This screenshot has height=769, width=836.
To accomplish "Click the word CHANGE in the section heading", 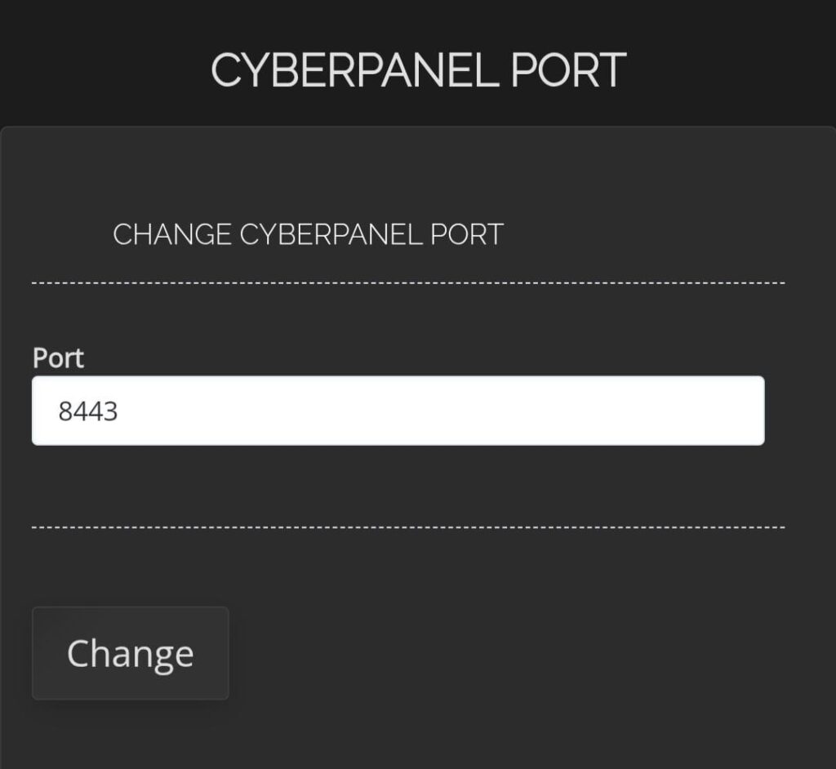I will point(171,234).
